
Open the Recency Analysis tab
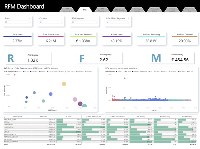(137, 10)
